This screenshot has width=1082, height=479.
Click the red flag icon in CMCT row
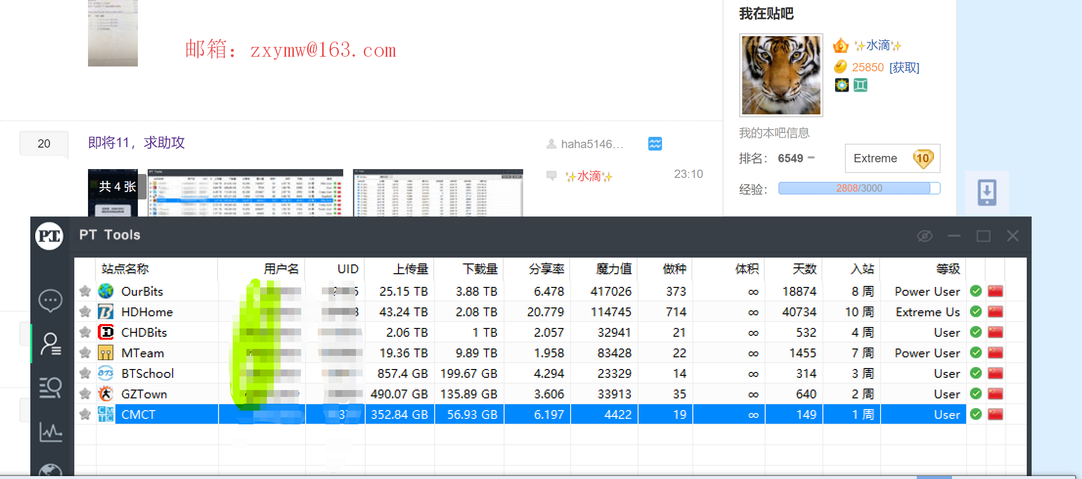pyautogui.click(x=995, y=414)
